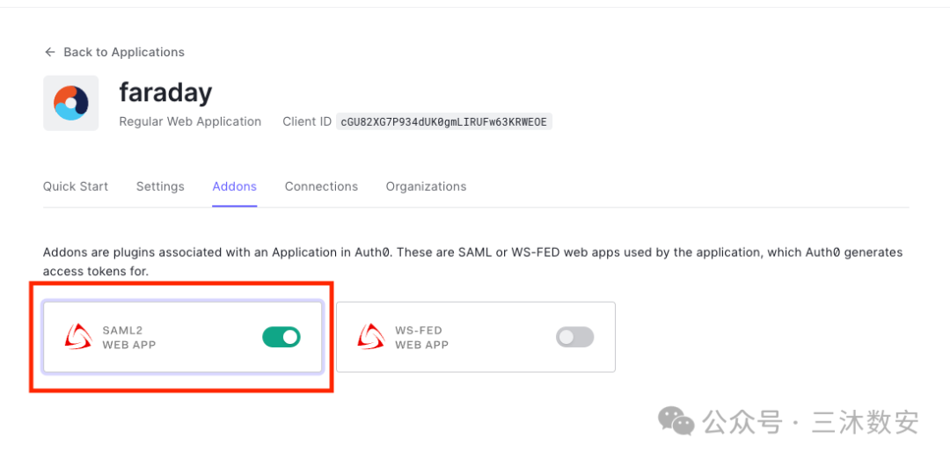Switch to the Settings tab
950x460 pixels.
(x=160, y=186)
